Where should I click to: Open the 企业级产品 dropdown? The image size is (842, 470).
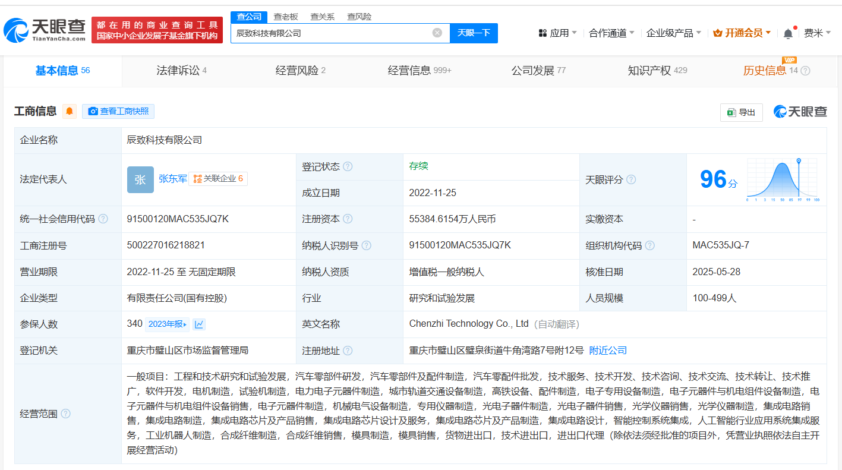click(673, 33)
